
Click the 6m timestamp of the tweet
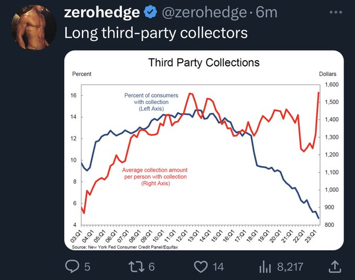[266, 13]
